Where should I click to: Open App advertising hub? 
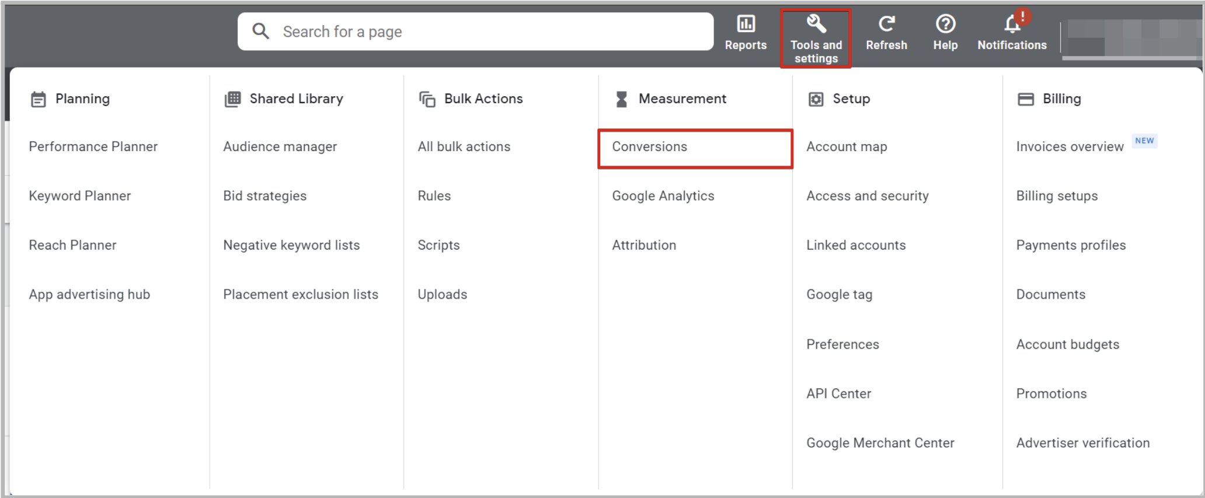(x=89, y=294)
